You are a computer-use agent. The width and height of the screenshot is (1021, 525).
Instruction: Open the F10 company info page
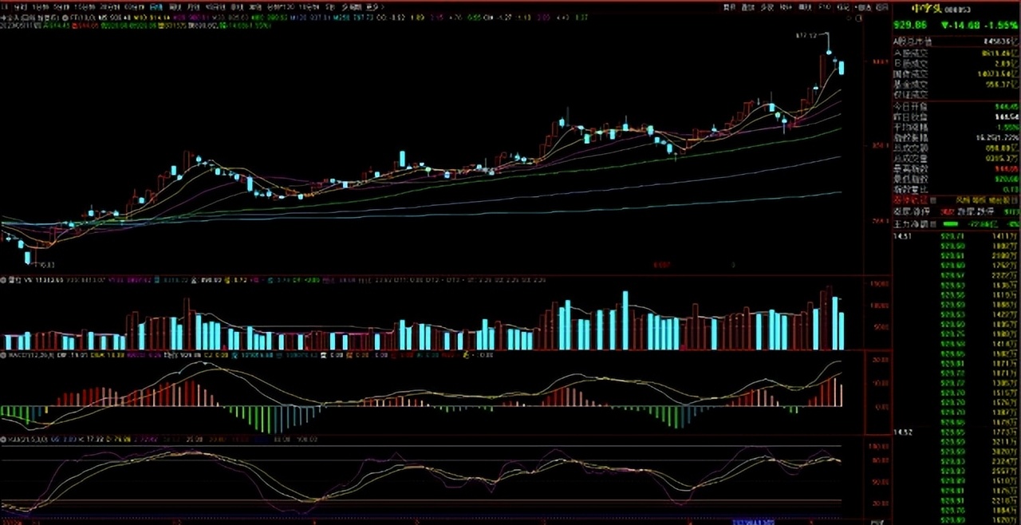pyautogui.click(x=826, y=6)
